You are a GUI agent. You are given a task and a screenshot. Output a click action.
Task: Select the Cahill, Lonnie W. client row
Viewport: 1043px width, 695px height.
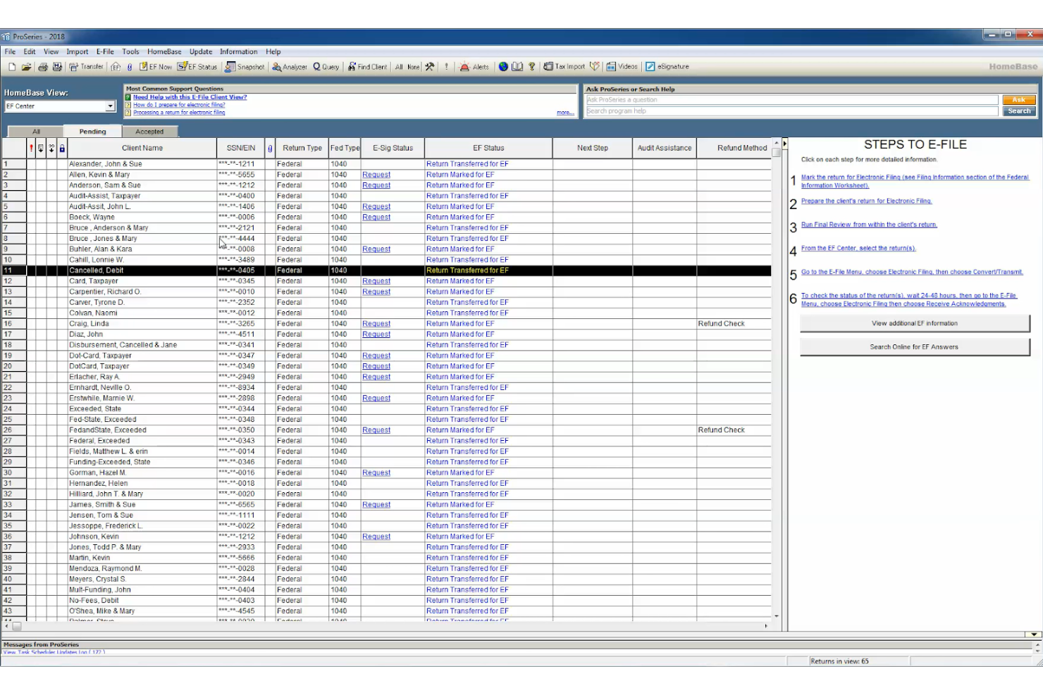386,260
